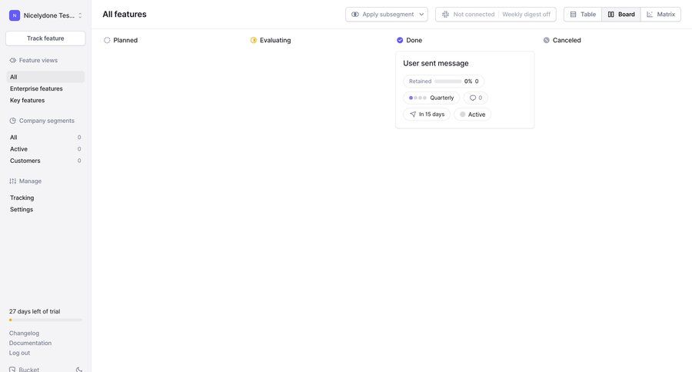The image size is (692, 372).
Task: Open the User sent message card
Action: (464, 90)
